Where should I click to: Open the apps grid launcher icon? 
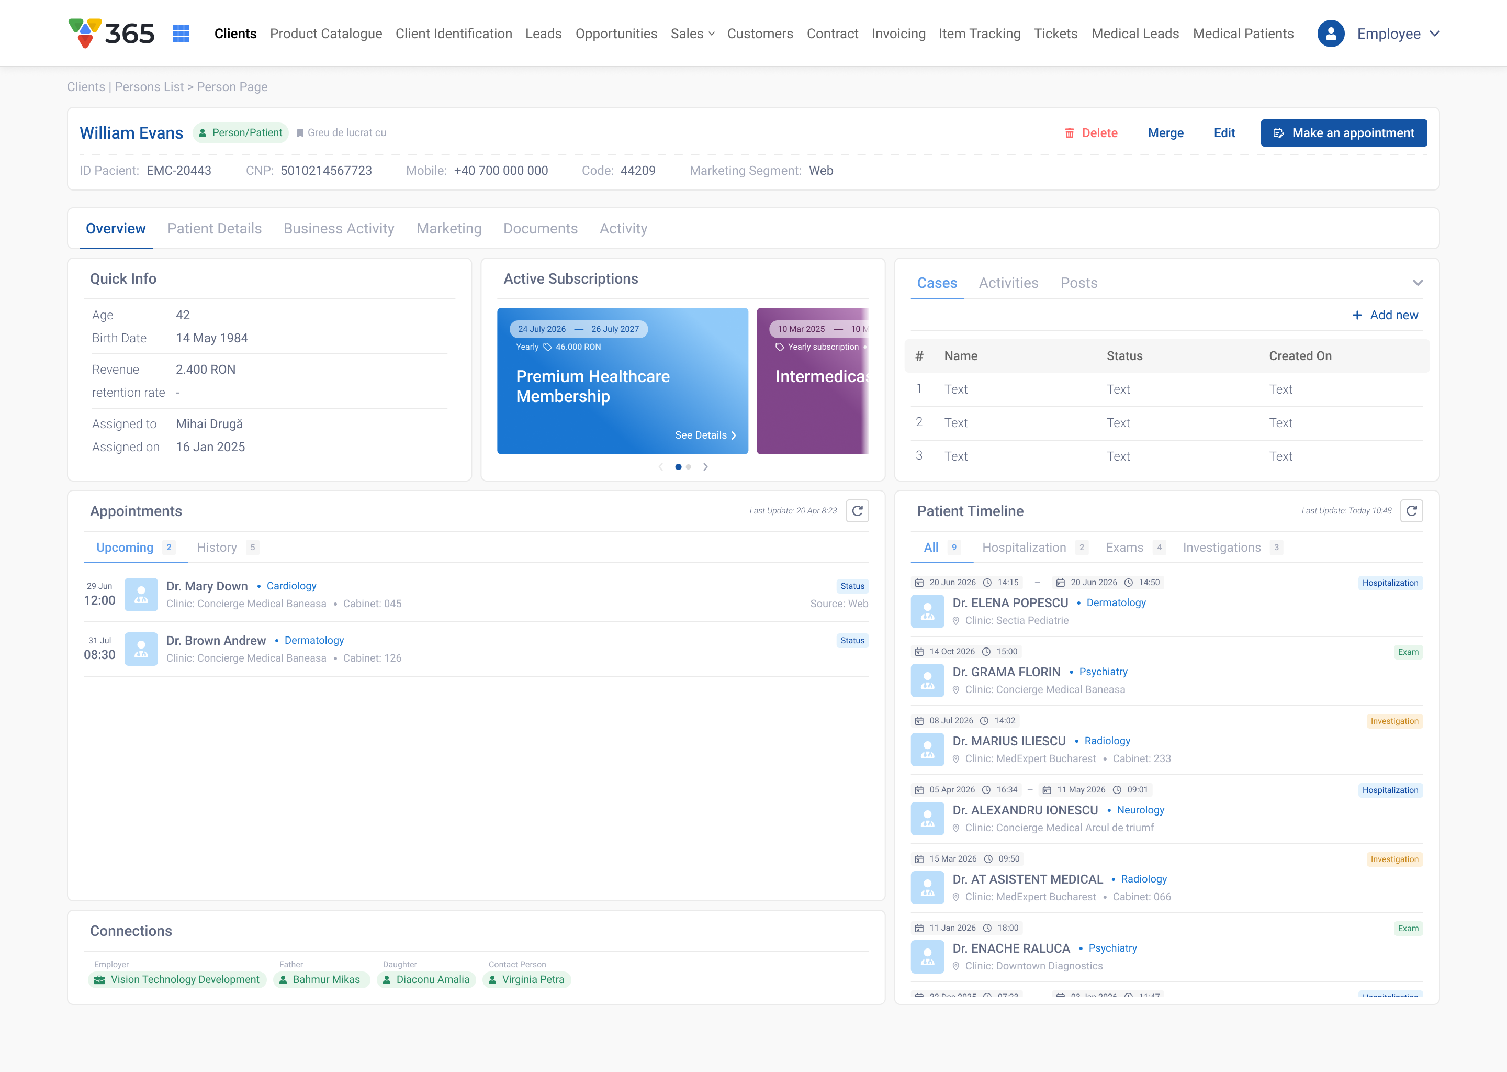tap(181, 33)
